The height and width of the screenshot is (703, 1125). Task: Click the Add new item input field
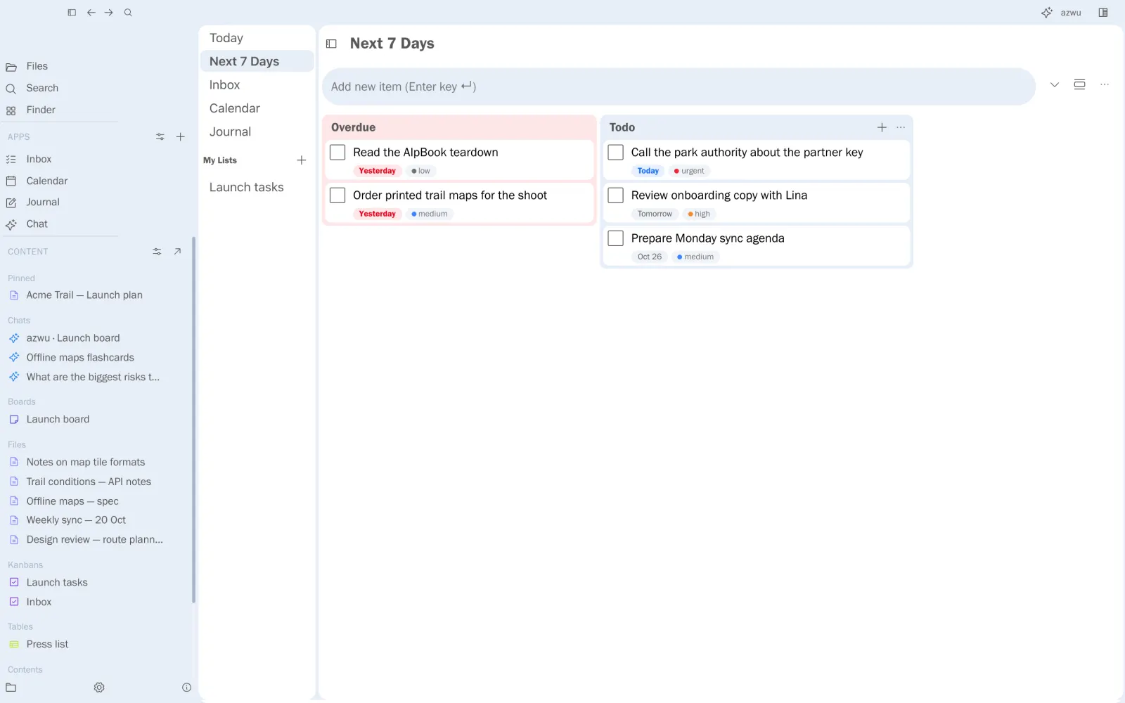[x=679, y=86]
